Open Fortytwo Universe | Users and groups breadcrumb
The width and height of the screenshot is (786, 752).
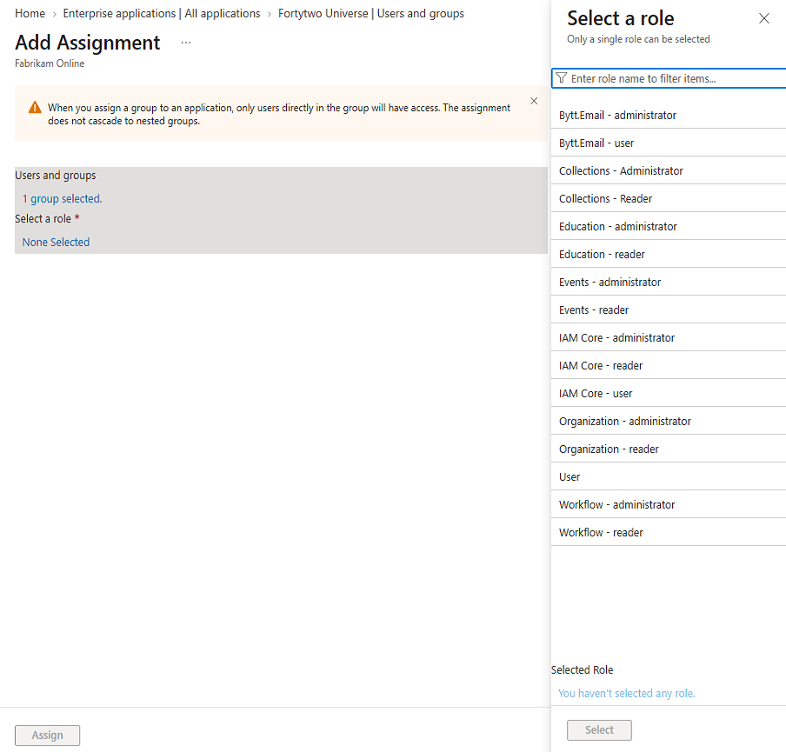point(371,14)
